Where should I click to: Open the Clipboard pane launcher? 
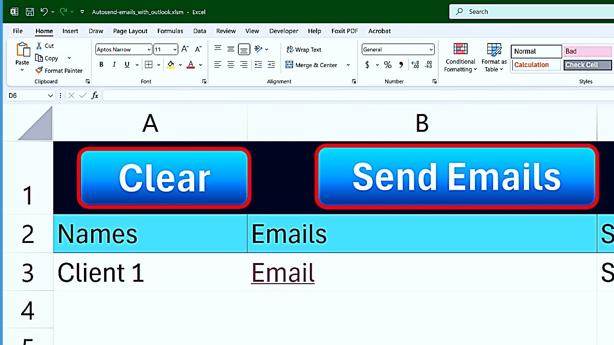tap(87, 81)
